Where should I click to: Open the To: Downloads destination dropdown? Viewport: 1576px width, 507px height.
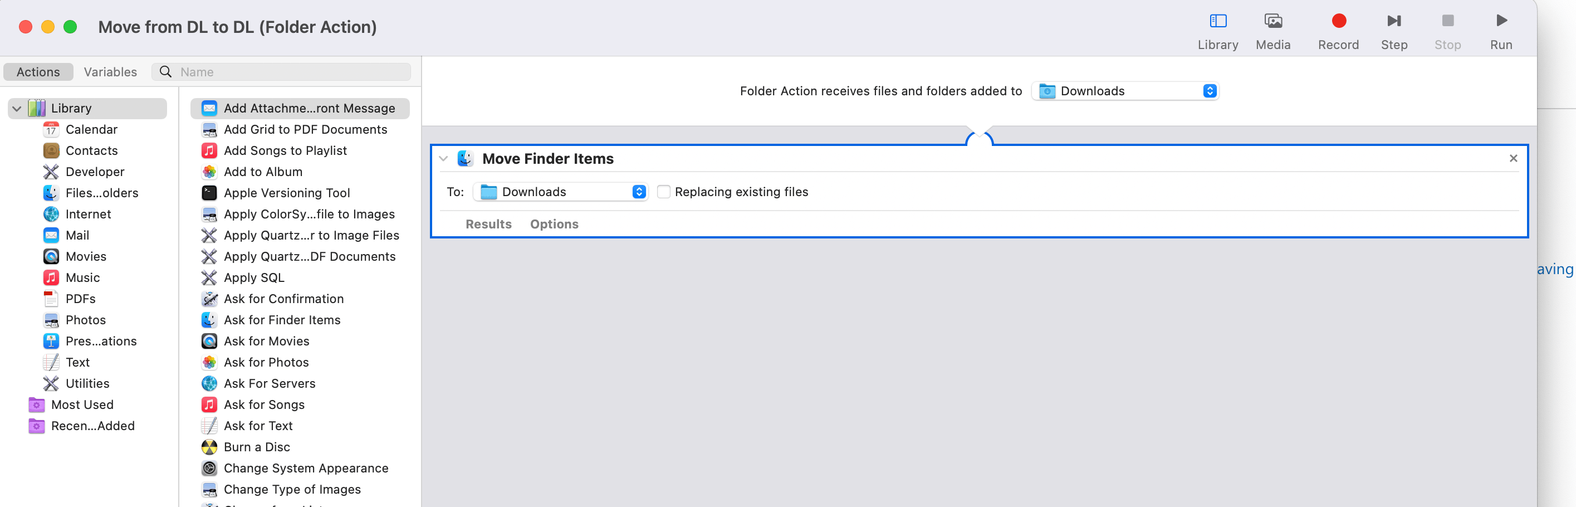(x=560, y=192)
